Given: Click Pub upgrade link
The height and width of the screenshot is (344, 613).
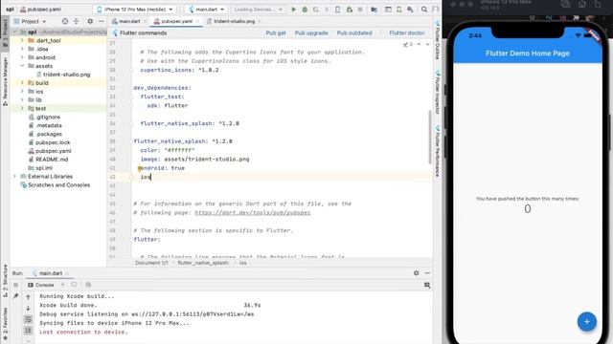Looking at the screenshot, I should click(x=311, y=33).
